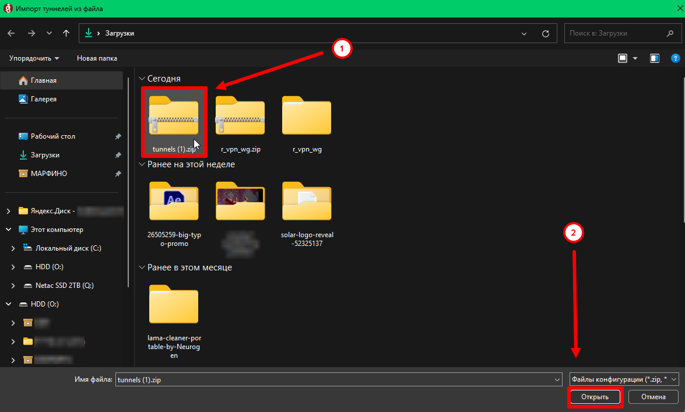The width and height of the screenshot is (685, 412).
Task: Click the Отмена button
Action: point(653,397)
